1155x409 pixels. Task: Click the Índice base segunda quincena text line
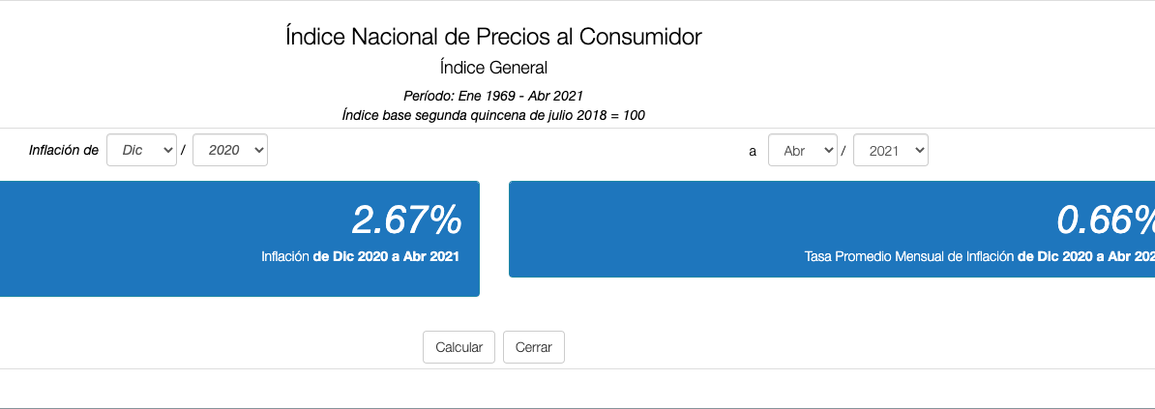point(493,116)
